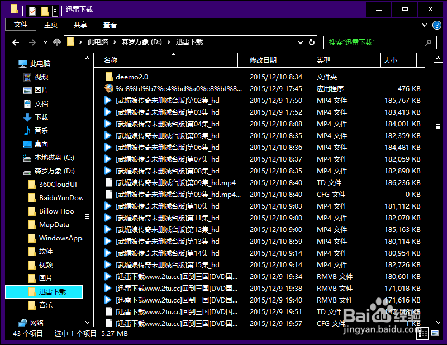
Task: Open the WindowsApps folder in the tree
Action: click(x=55, y=238)
